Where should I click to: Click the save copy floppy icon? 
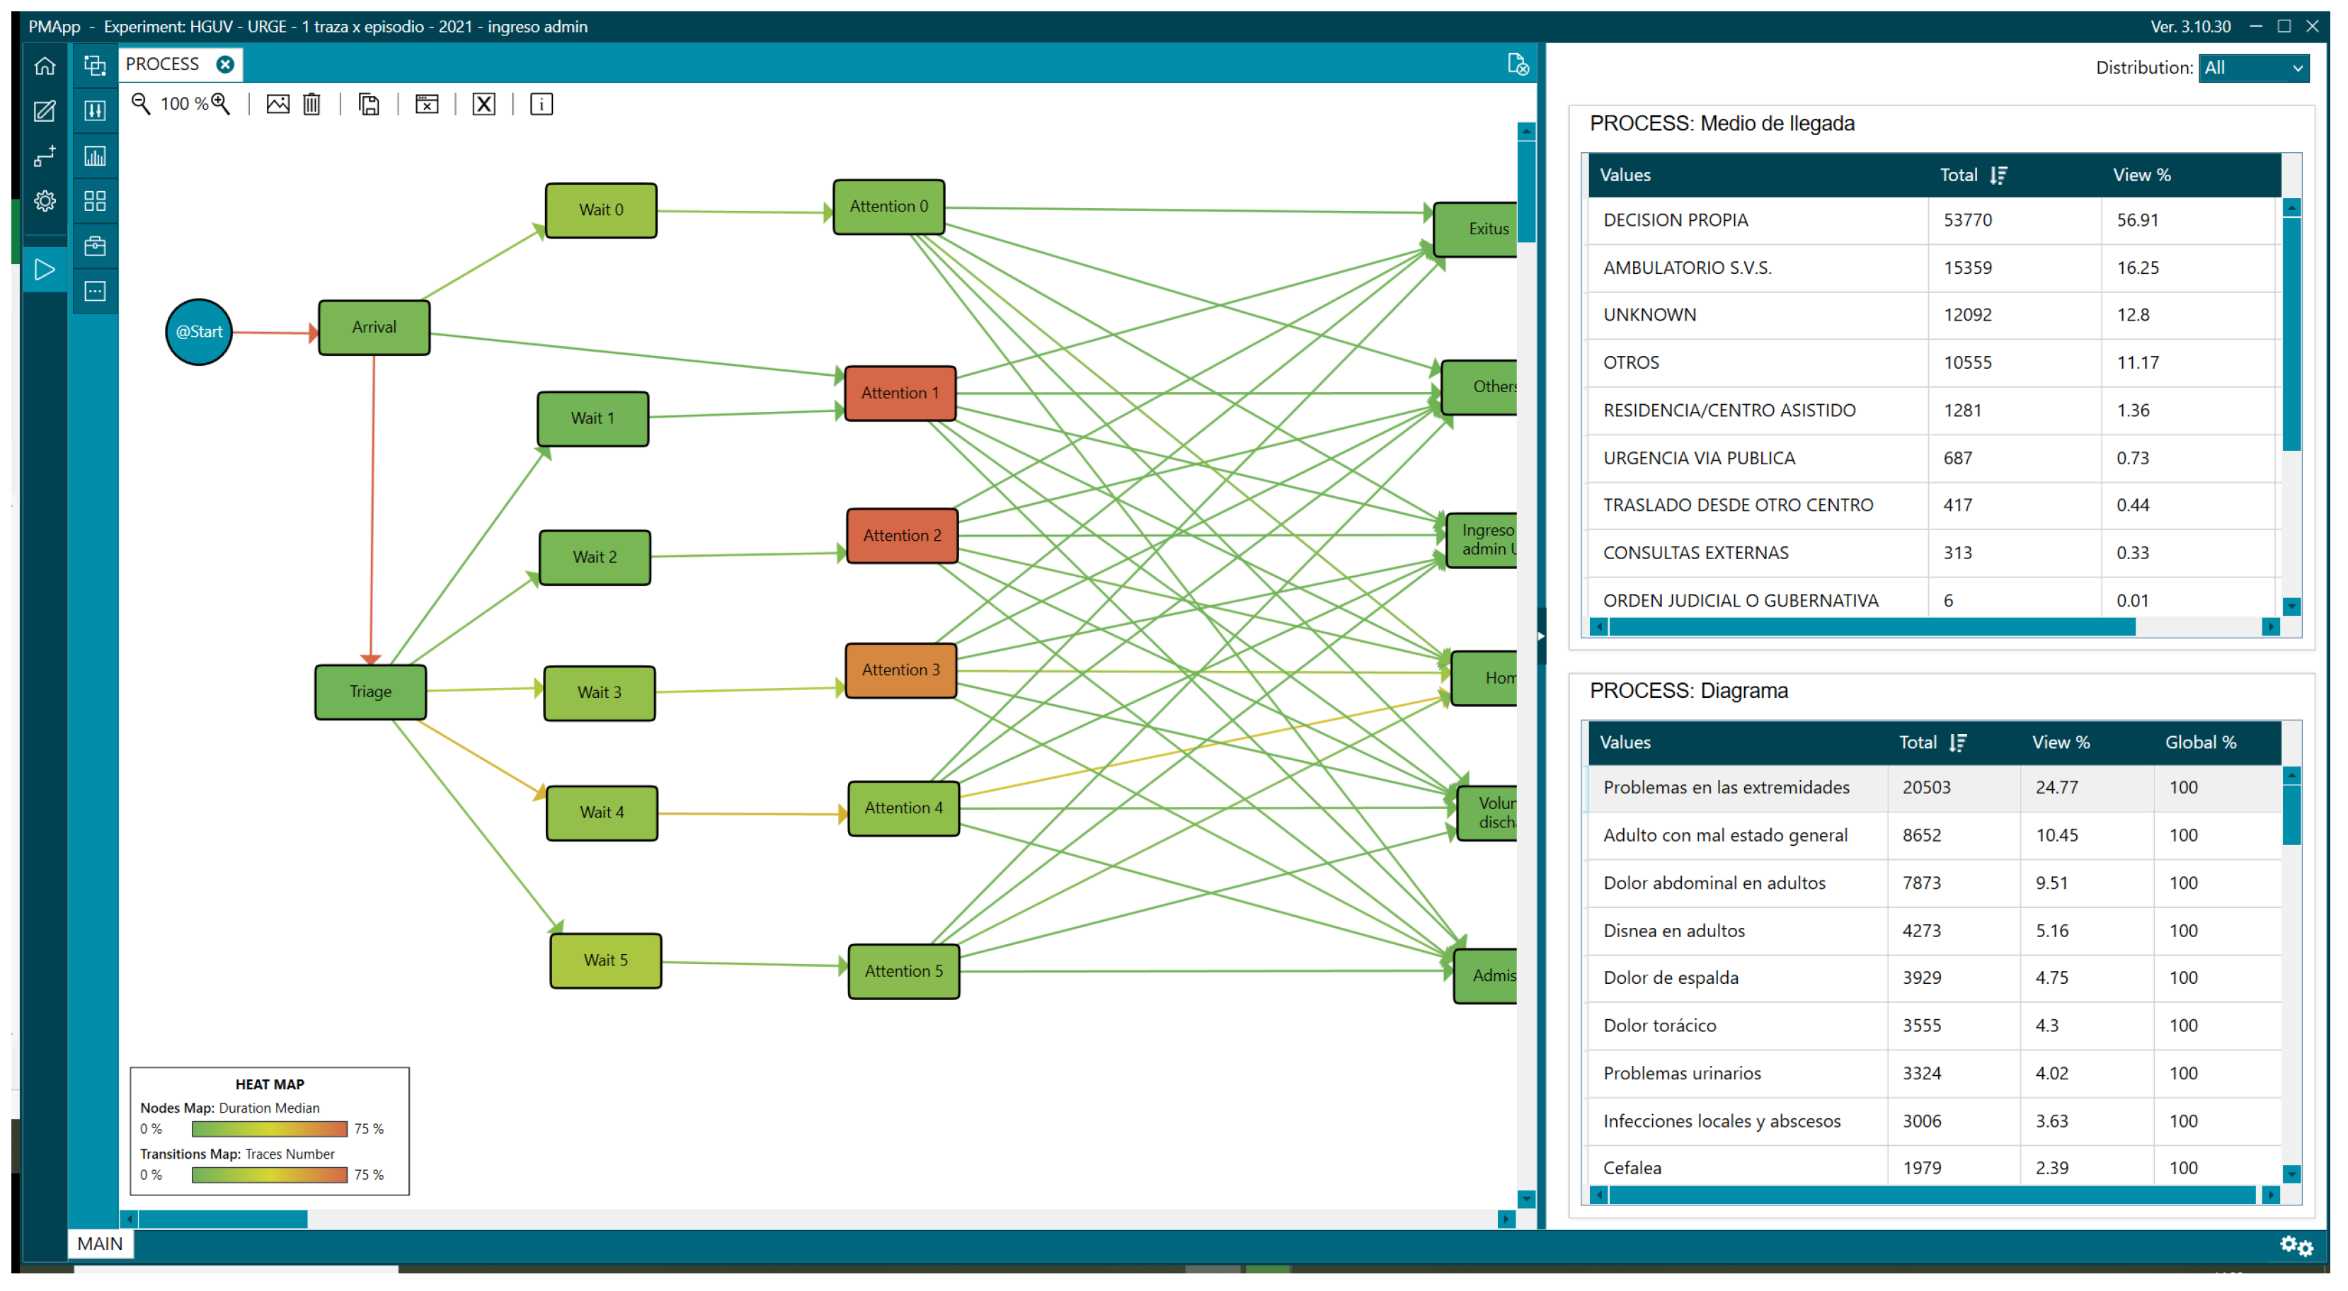coord(370,104)
